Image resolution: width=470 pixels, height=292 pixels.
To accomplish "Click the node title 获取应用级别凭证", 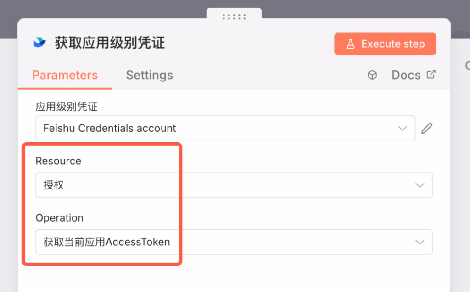I will (x=110, y=43).
